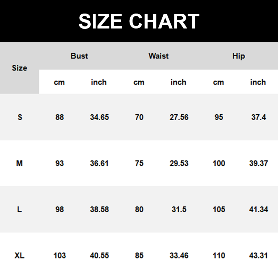Click the Hip column header
The height and width of the screenshot is (278, 278).
click(238, 56)
